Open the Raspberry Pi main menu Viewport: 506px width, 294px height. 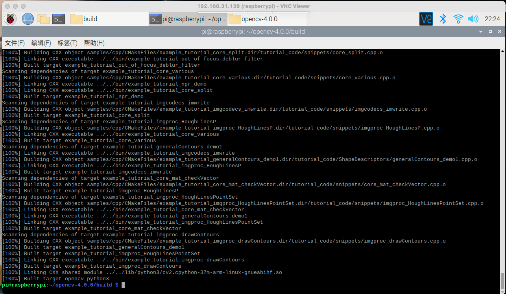click(x=10, y=19)
